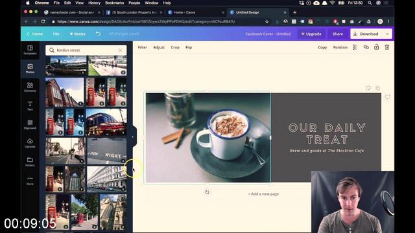415x233 pixels.
Task: Click the Download button
Action: click(x=366, y=34)
